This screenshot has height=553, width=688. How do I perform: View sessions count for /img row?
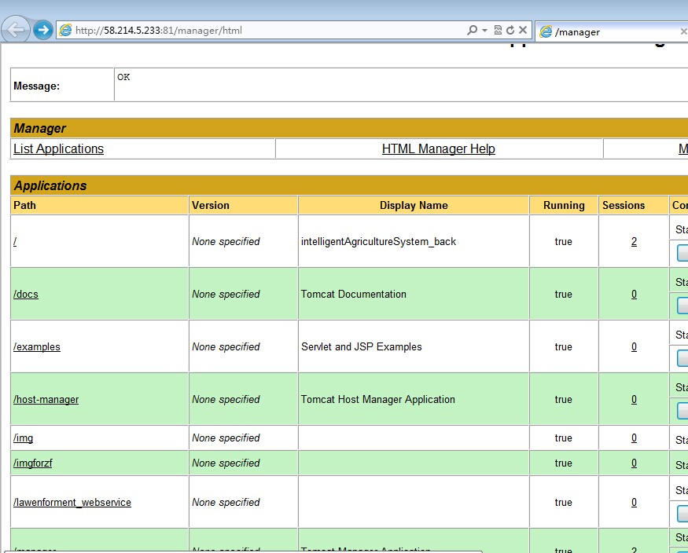pos(634,438)
